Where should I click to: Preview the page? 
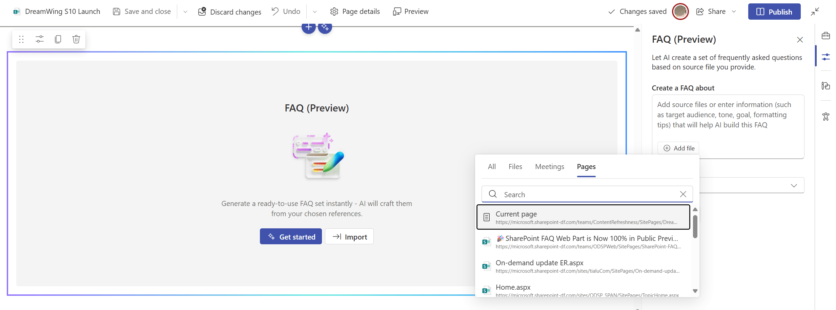(x=410, y=11)
